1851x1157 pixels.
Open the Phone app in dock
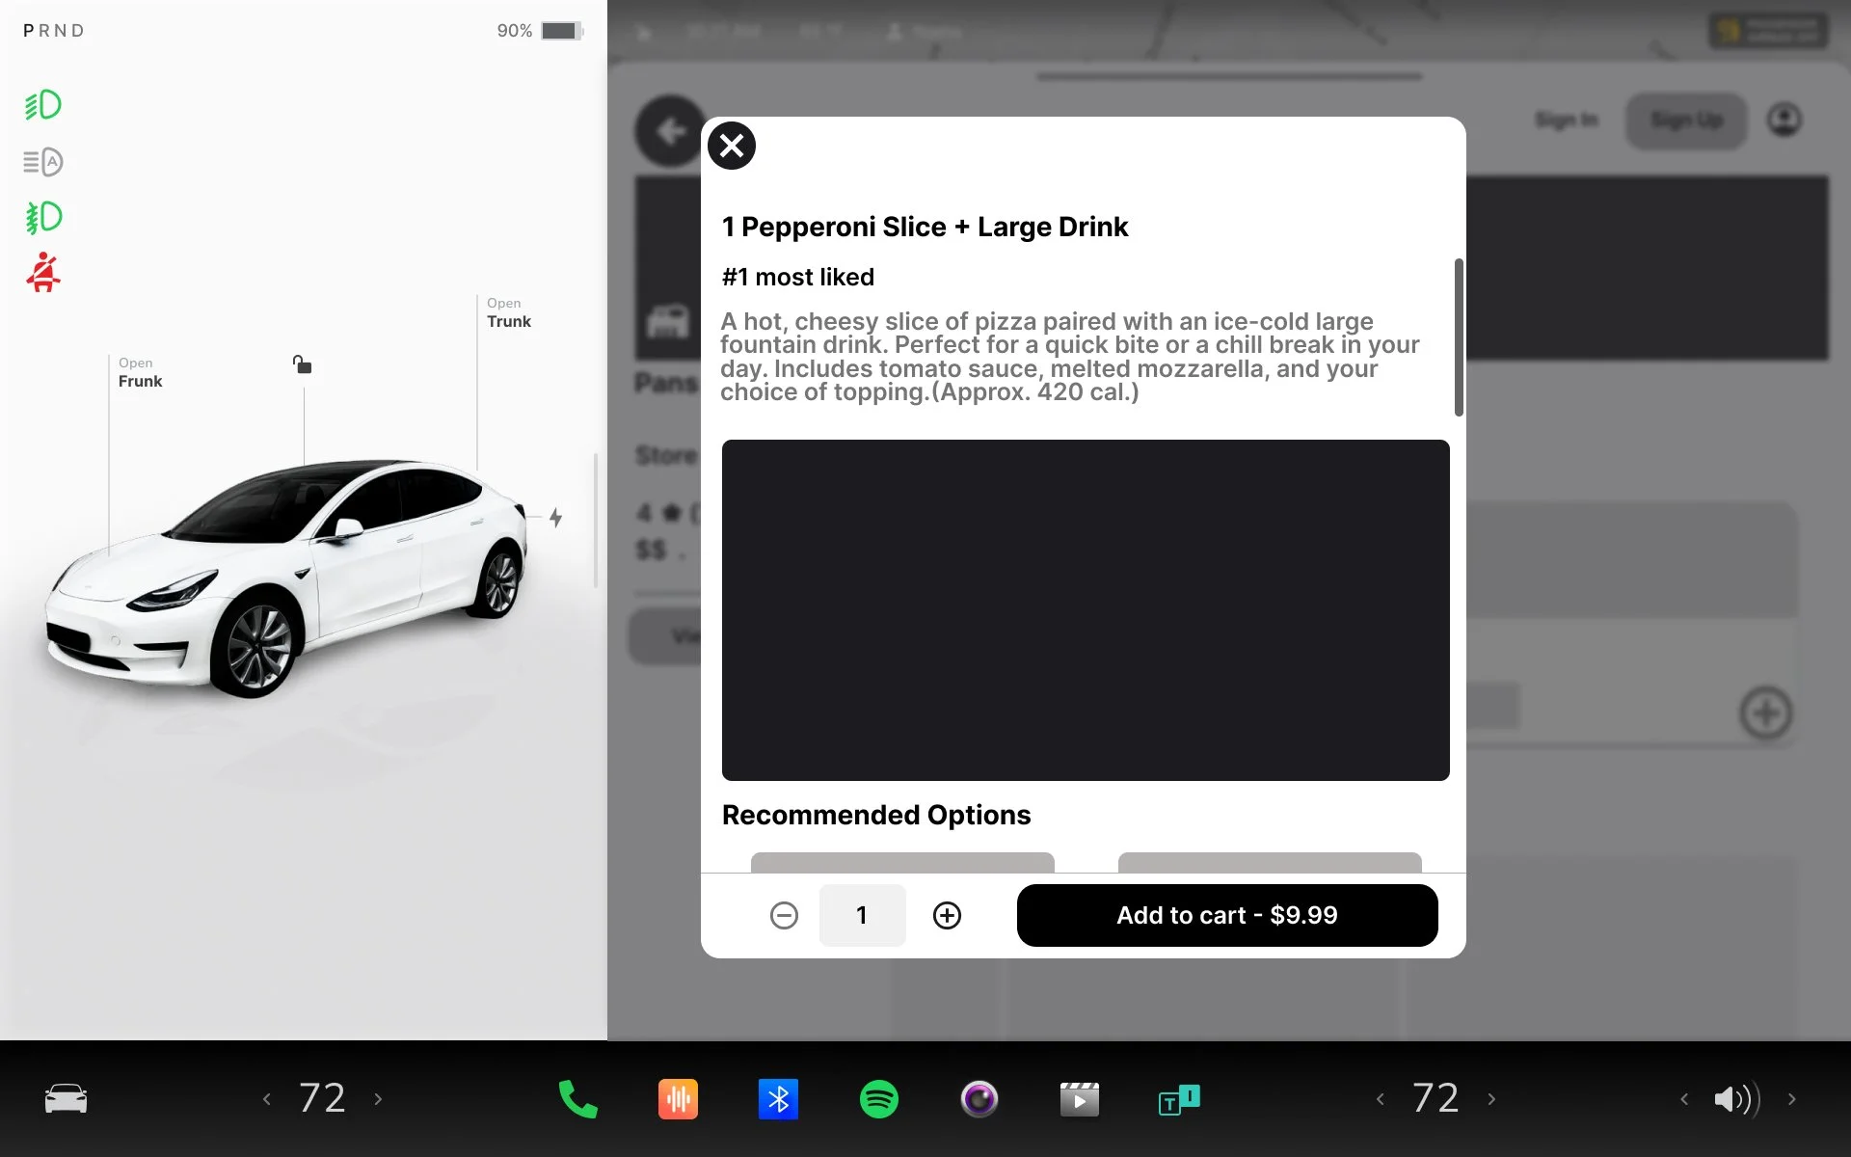click(x=577, y=1099)
